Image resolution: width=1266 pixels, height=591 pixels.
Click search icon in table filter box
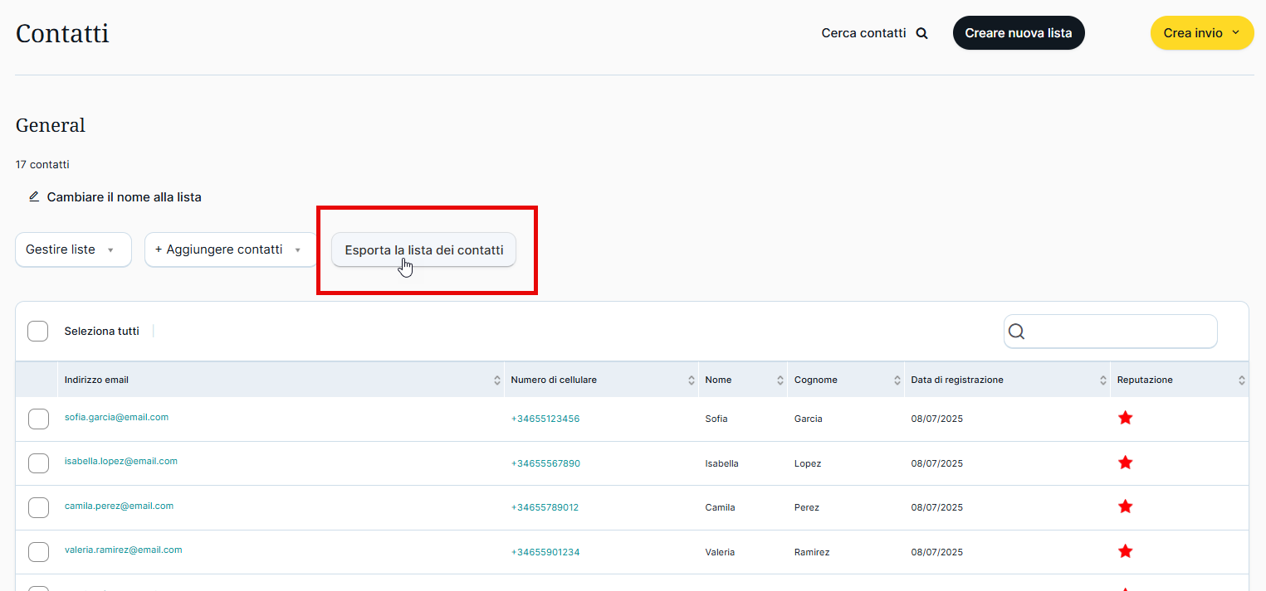point(1016,332)
